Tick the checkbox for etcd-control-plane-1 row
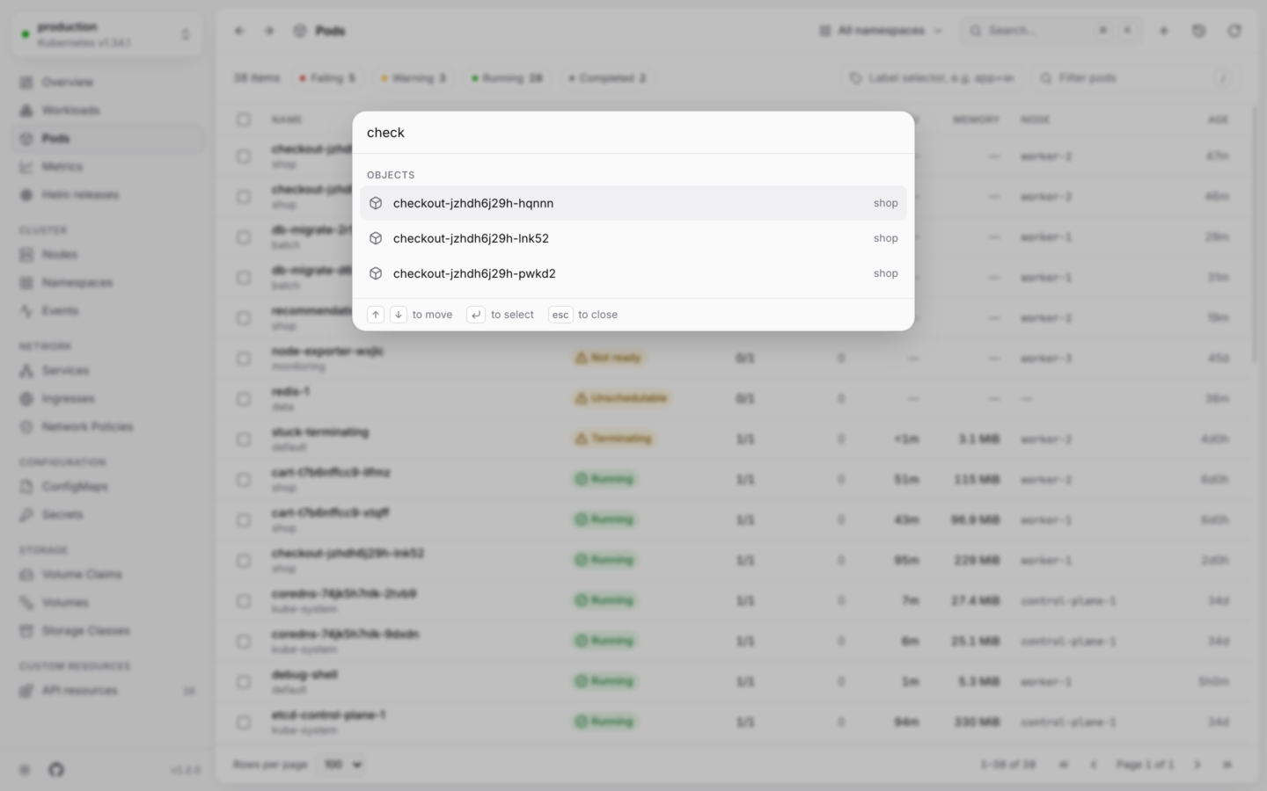Image resolution: width=1267 pixels, height=791 pixels. coord(244,722)
